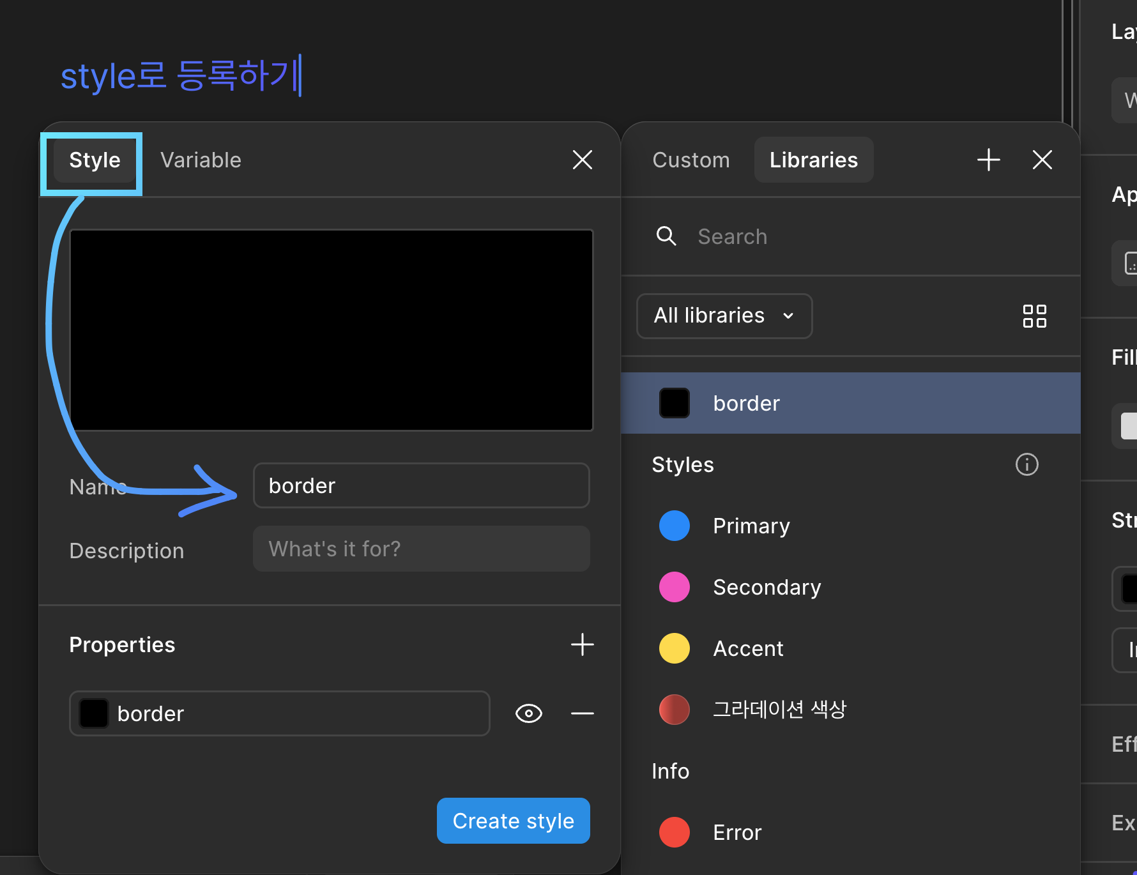Click the style로 등록하기 text on canvas

[x=180, y=76]
